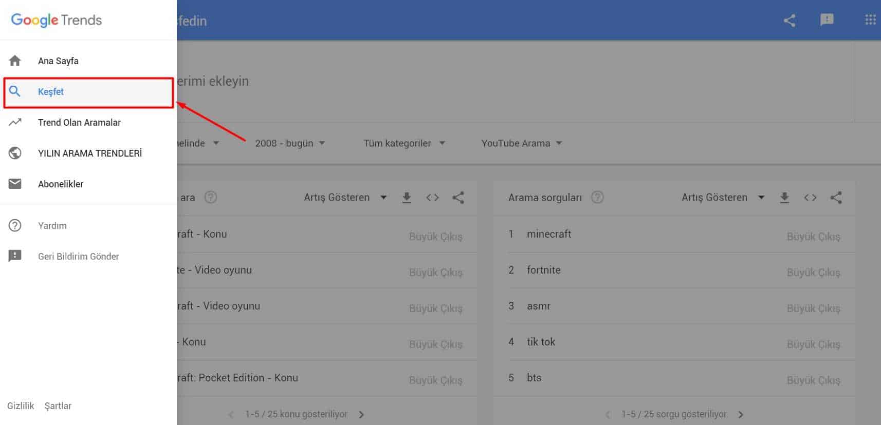Click the embed icon in topics panel
Screen dimensions: 881x425
pos(432,198)
